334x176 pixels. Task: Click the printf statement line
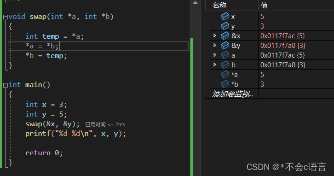(x=75, y=134)
